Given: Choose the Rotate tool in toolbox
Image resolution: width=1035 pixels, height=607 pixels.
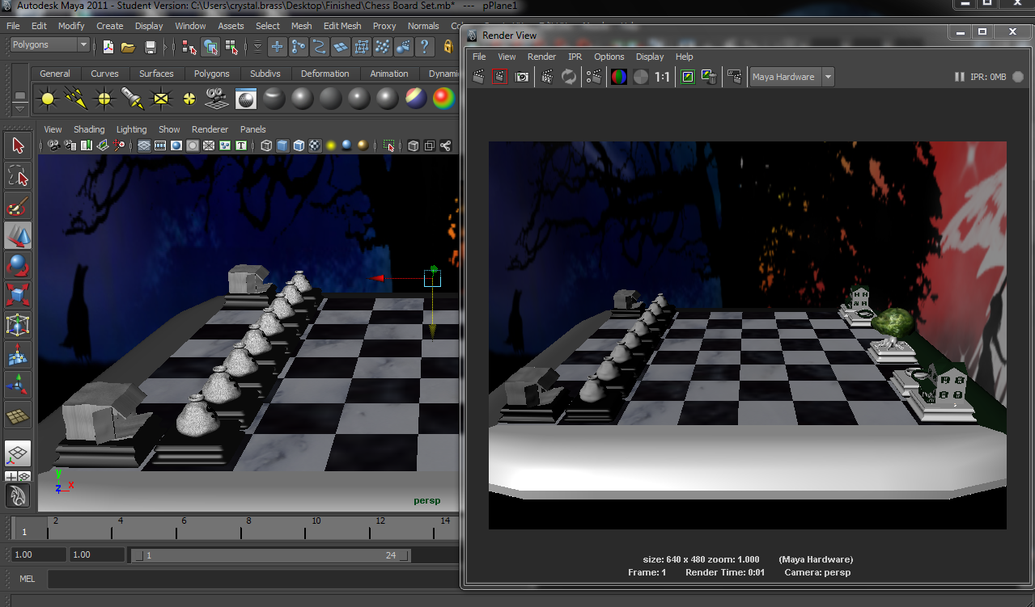Looking at the screenshot, I should point(18,265).
